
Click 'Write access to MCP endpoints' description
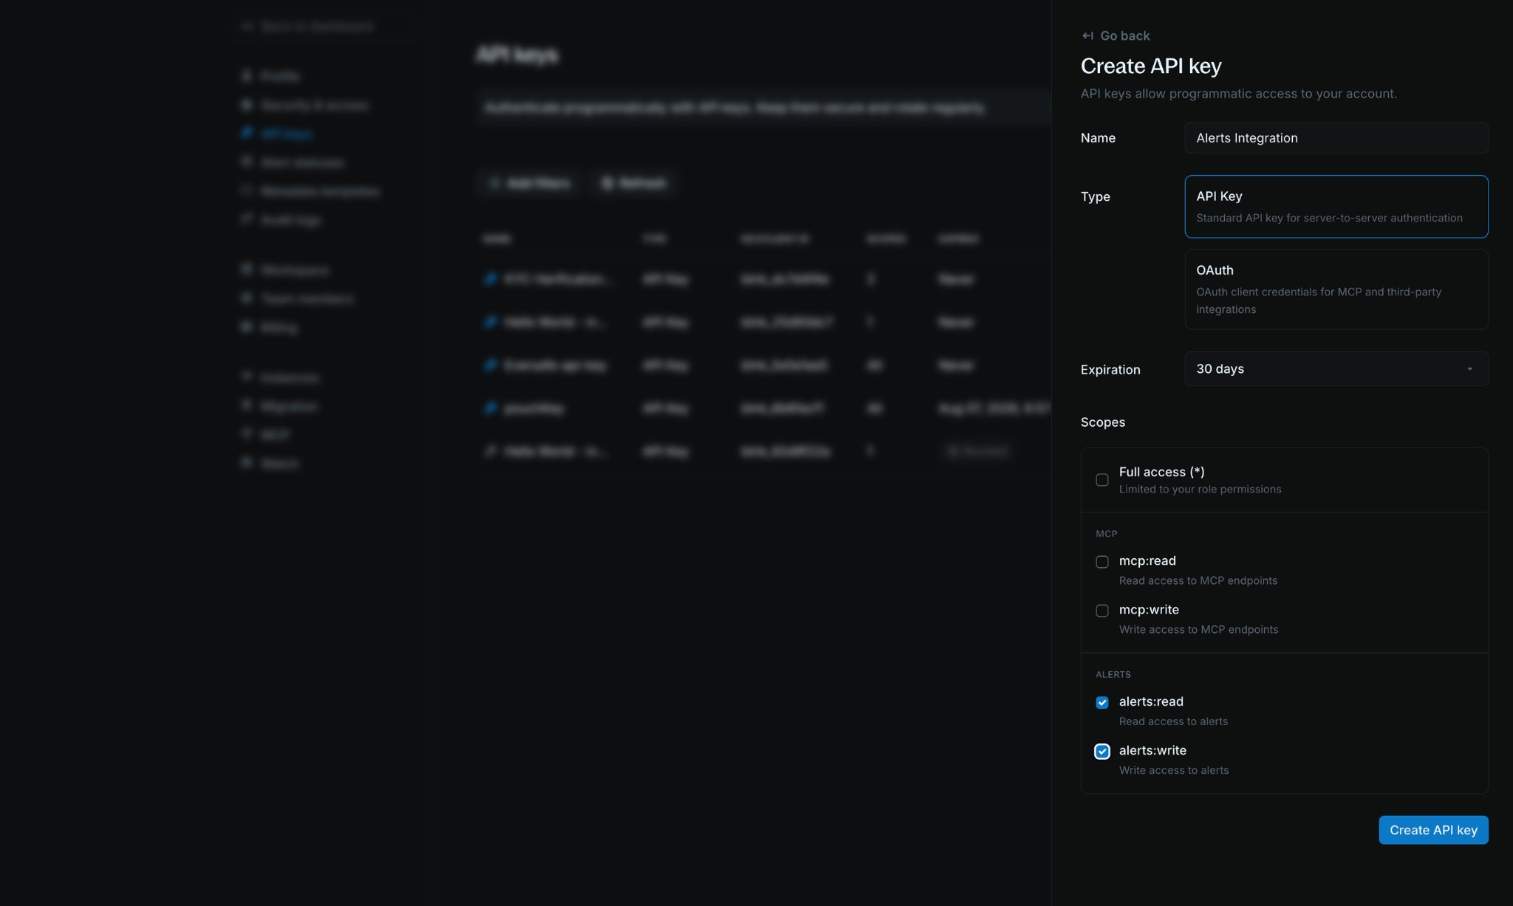click(1198, 629)
